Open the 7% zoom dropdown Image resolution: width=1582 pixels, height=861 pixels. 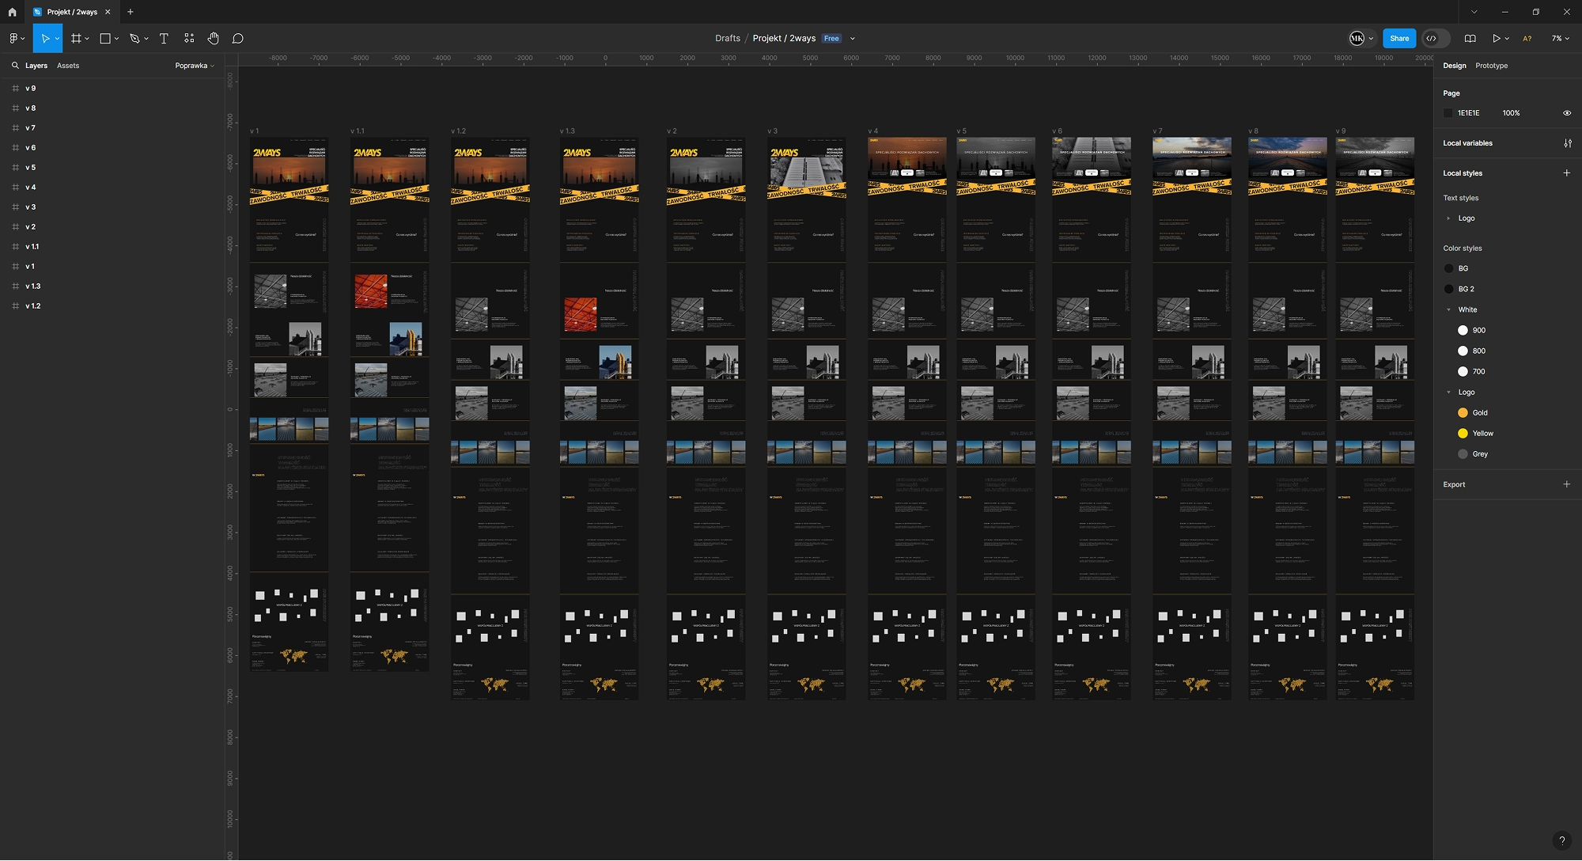click(1560, 38)
